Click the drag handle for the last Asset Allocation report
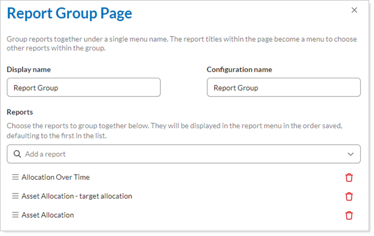This screenshot has width=374, height=236. [x=16, y=215]
